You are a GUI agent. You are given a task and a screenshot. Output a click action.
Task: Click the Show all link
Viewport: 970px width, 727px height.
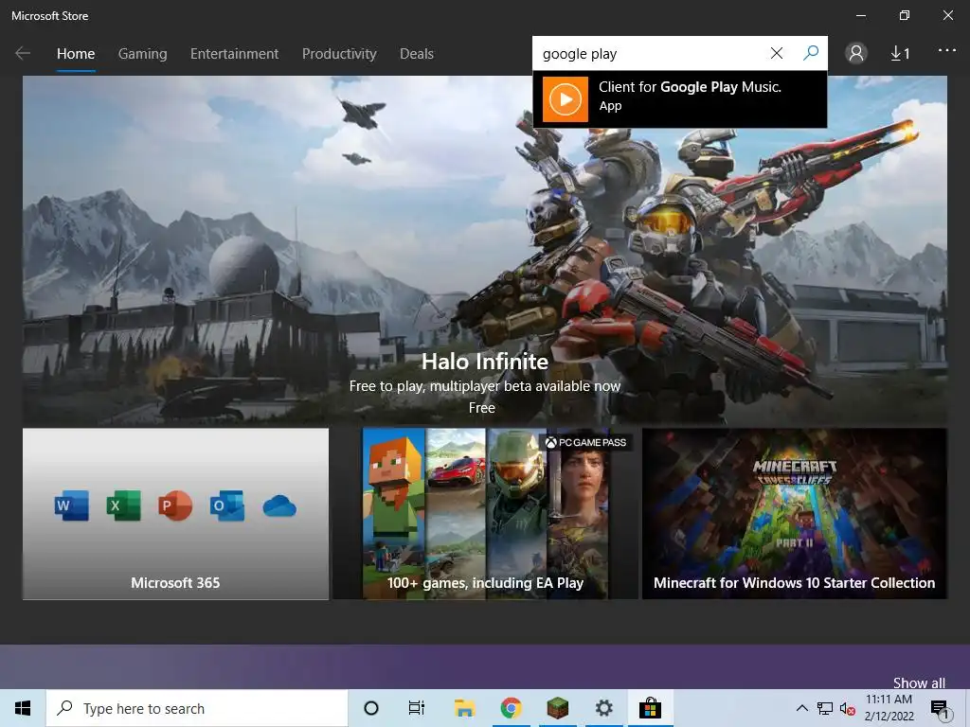pos(919,683)
